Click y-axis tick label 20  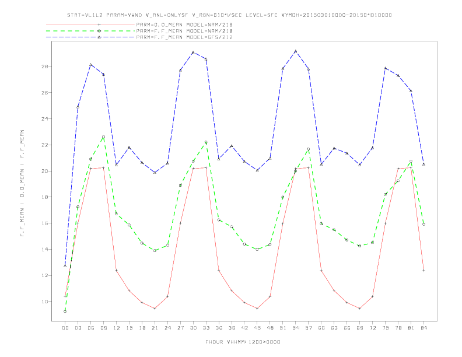[45, 171]
